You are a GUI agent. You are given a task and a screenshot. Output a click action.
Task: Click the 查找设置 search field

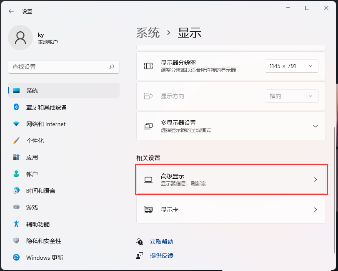[x=64, y=67]
